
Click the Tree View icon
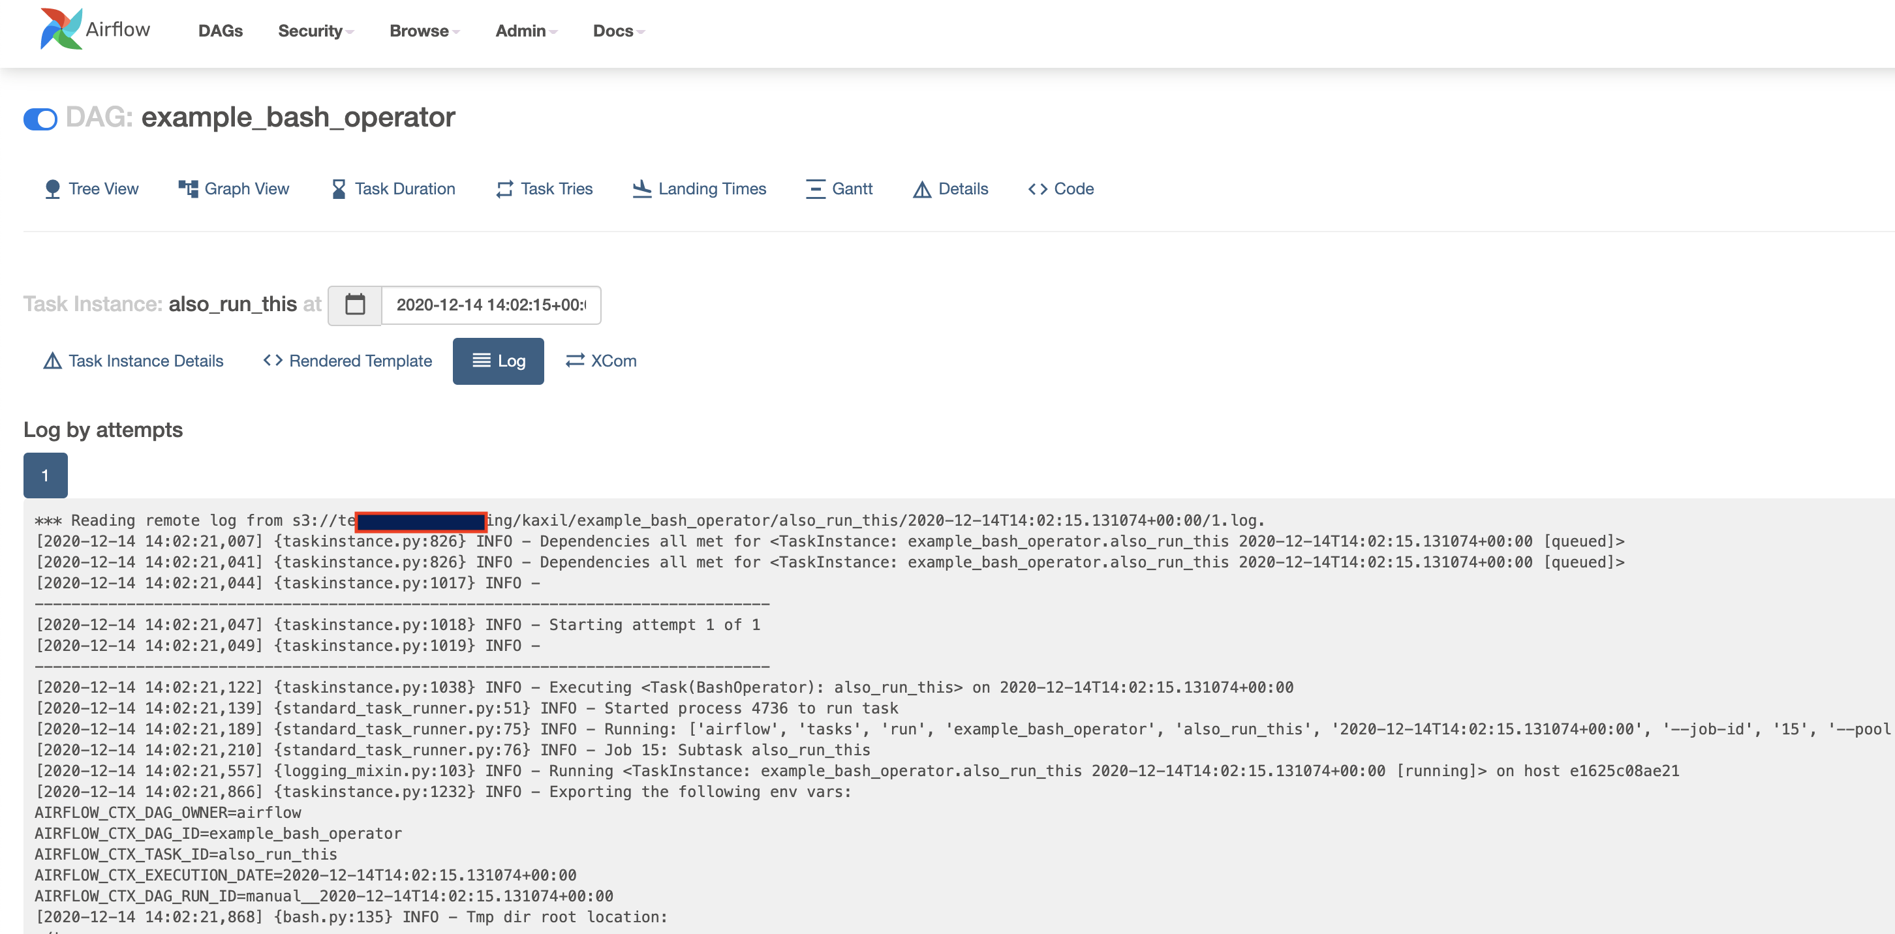coord(52,189)
